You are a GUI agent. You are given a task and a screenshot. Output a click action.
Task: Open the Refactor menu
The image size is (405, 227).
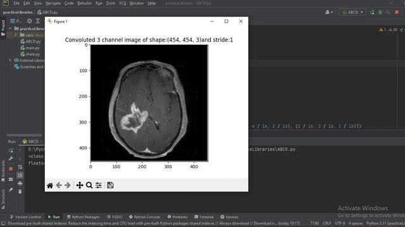point(84,3)
